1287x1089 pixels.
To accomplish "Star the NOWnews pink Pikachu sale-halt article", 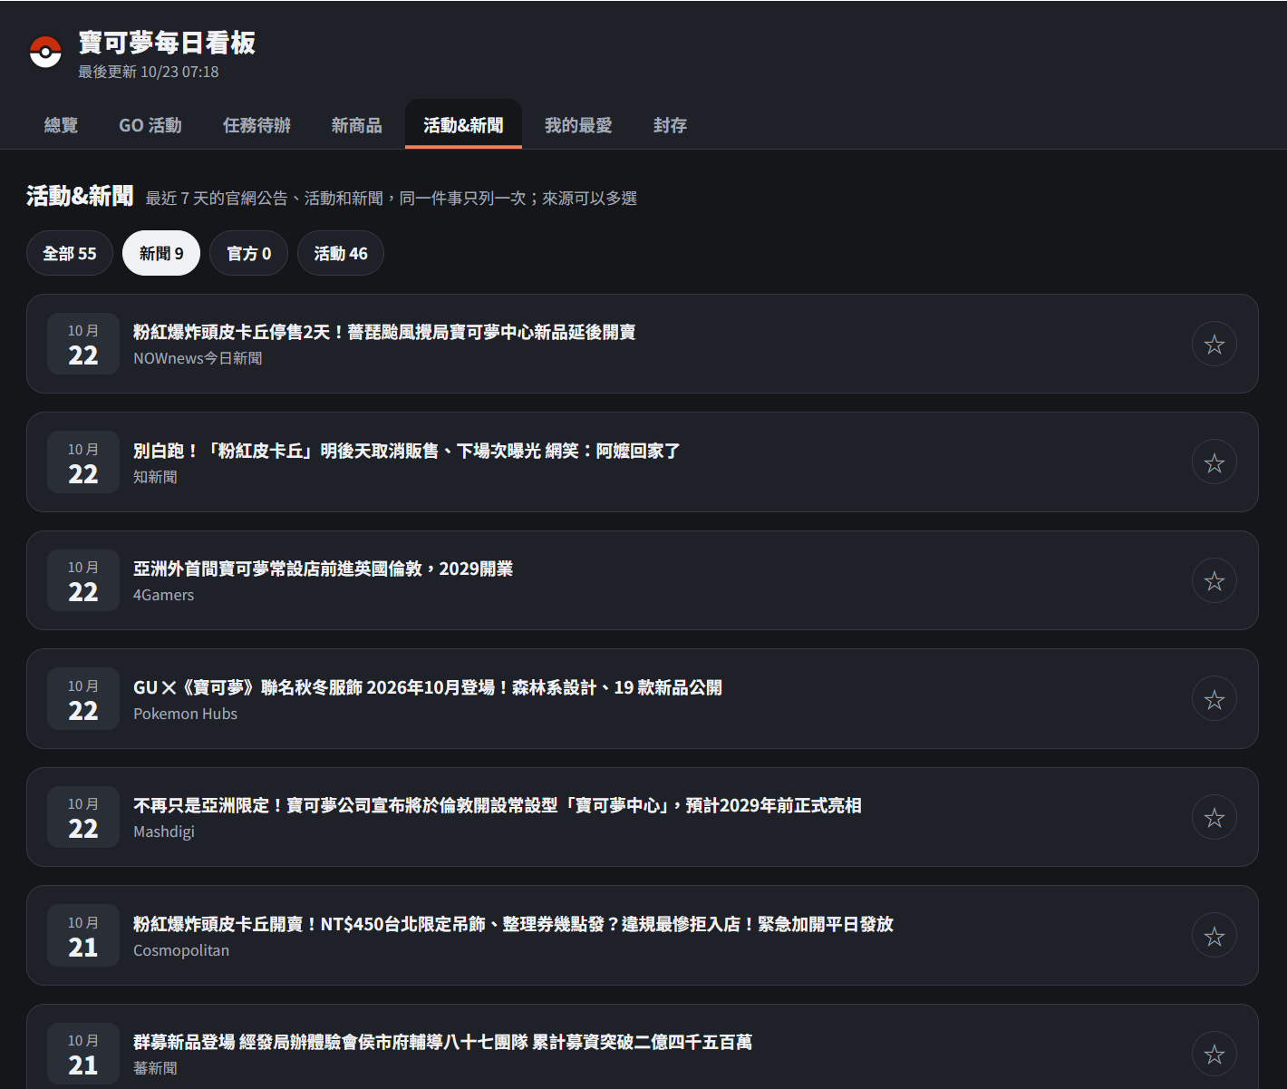I will 1214,345.
